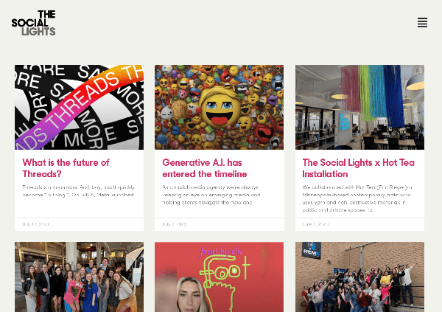Click the July 14 date on Threads card

pyautogui.click(x=35, y=224)
